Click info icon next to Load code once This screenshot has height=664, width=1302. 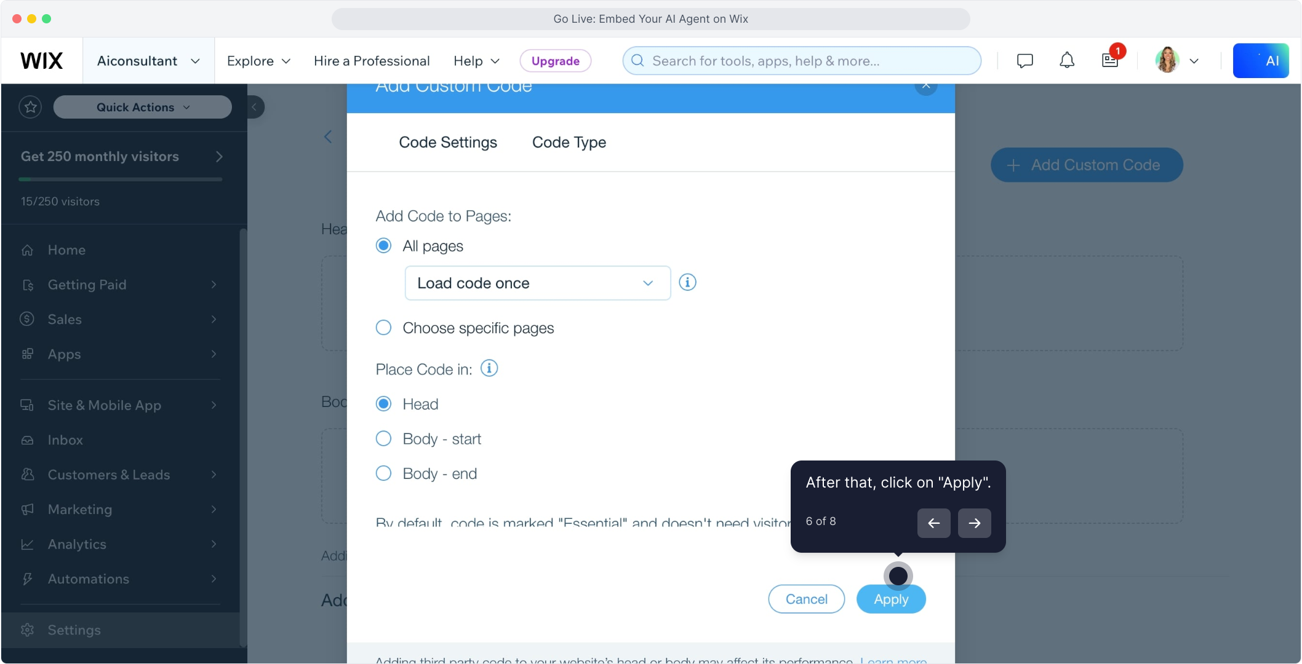[687, 282]
